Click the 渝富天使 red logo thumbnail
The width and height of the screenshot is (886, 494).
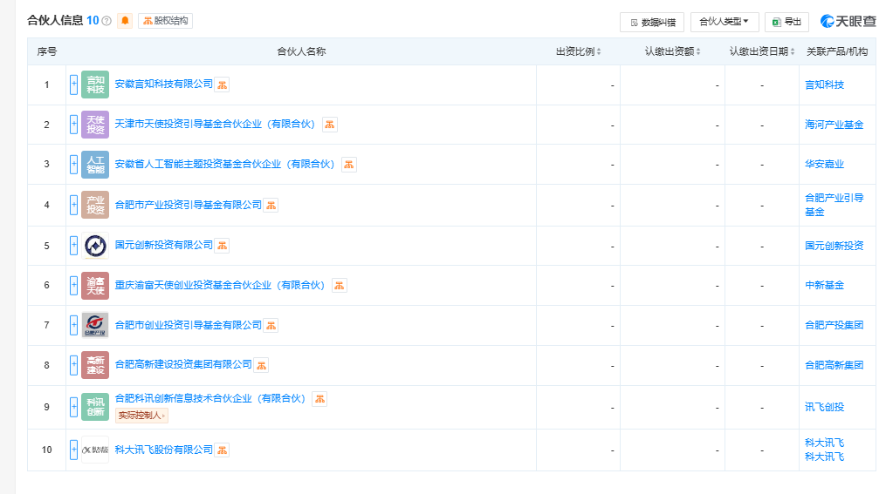click(x=95, y=285)
